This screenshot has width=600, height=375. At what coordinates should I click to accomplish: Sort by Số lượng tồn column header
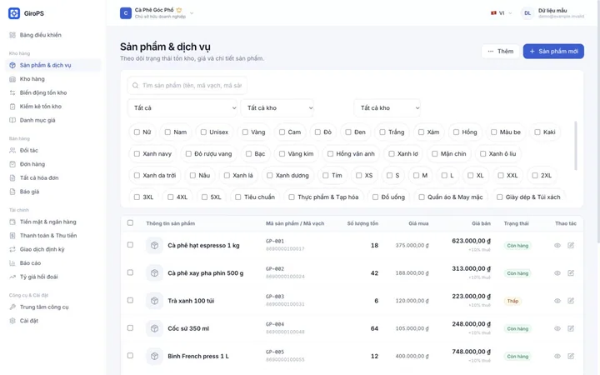pyautogui.click(x=362, y=224)
